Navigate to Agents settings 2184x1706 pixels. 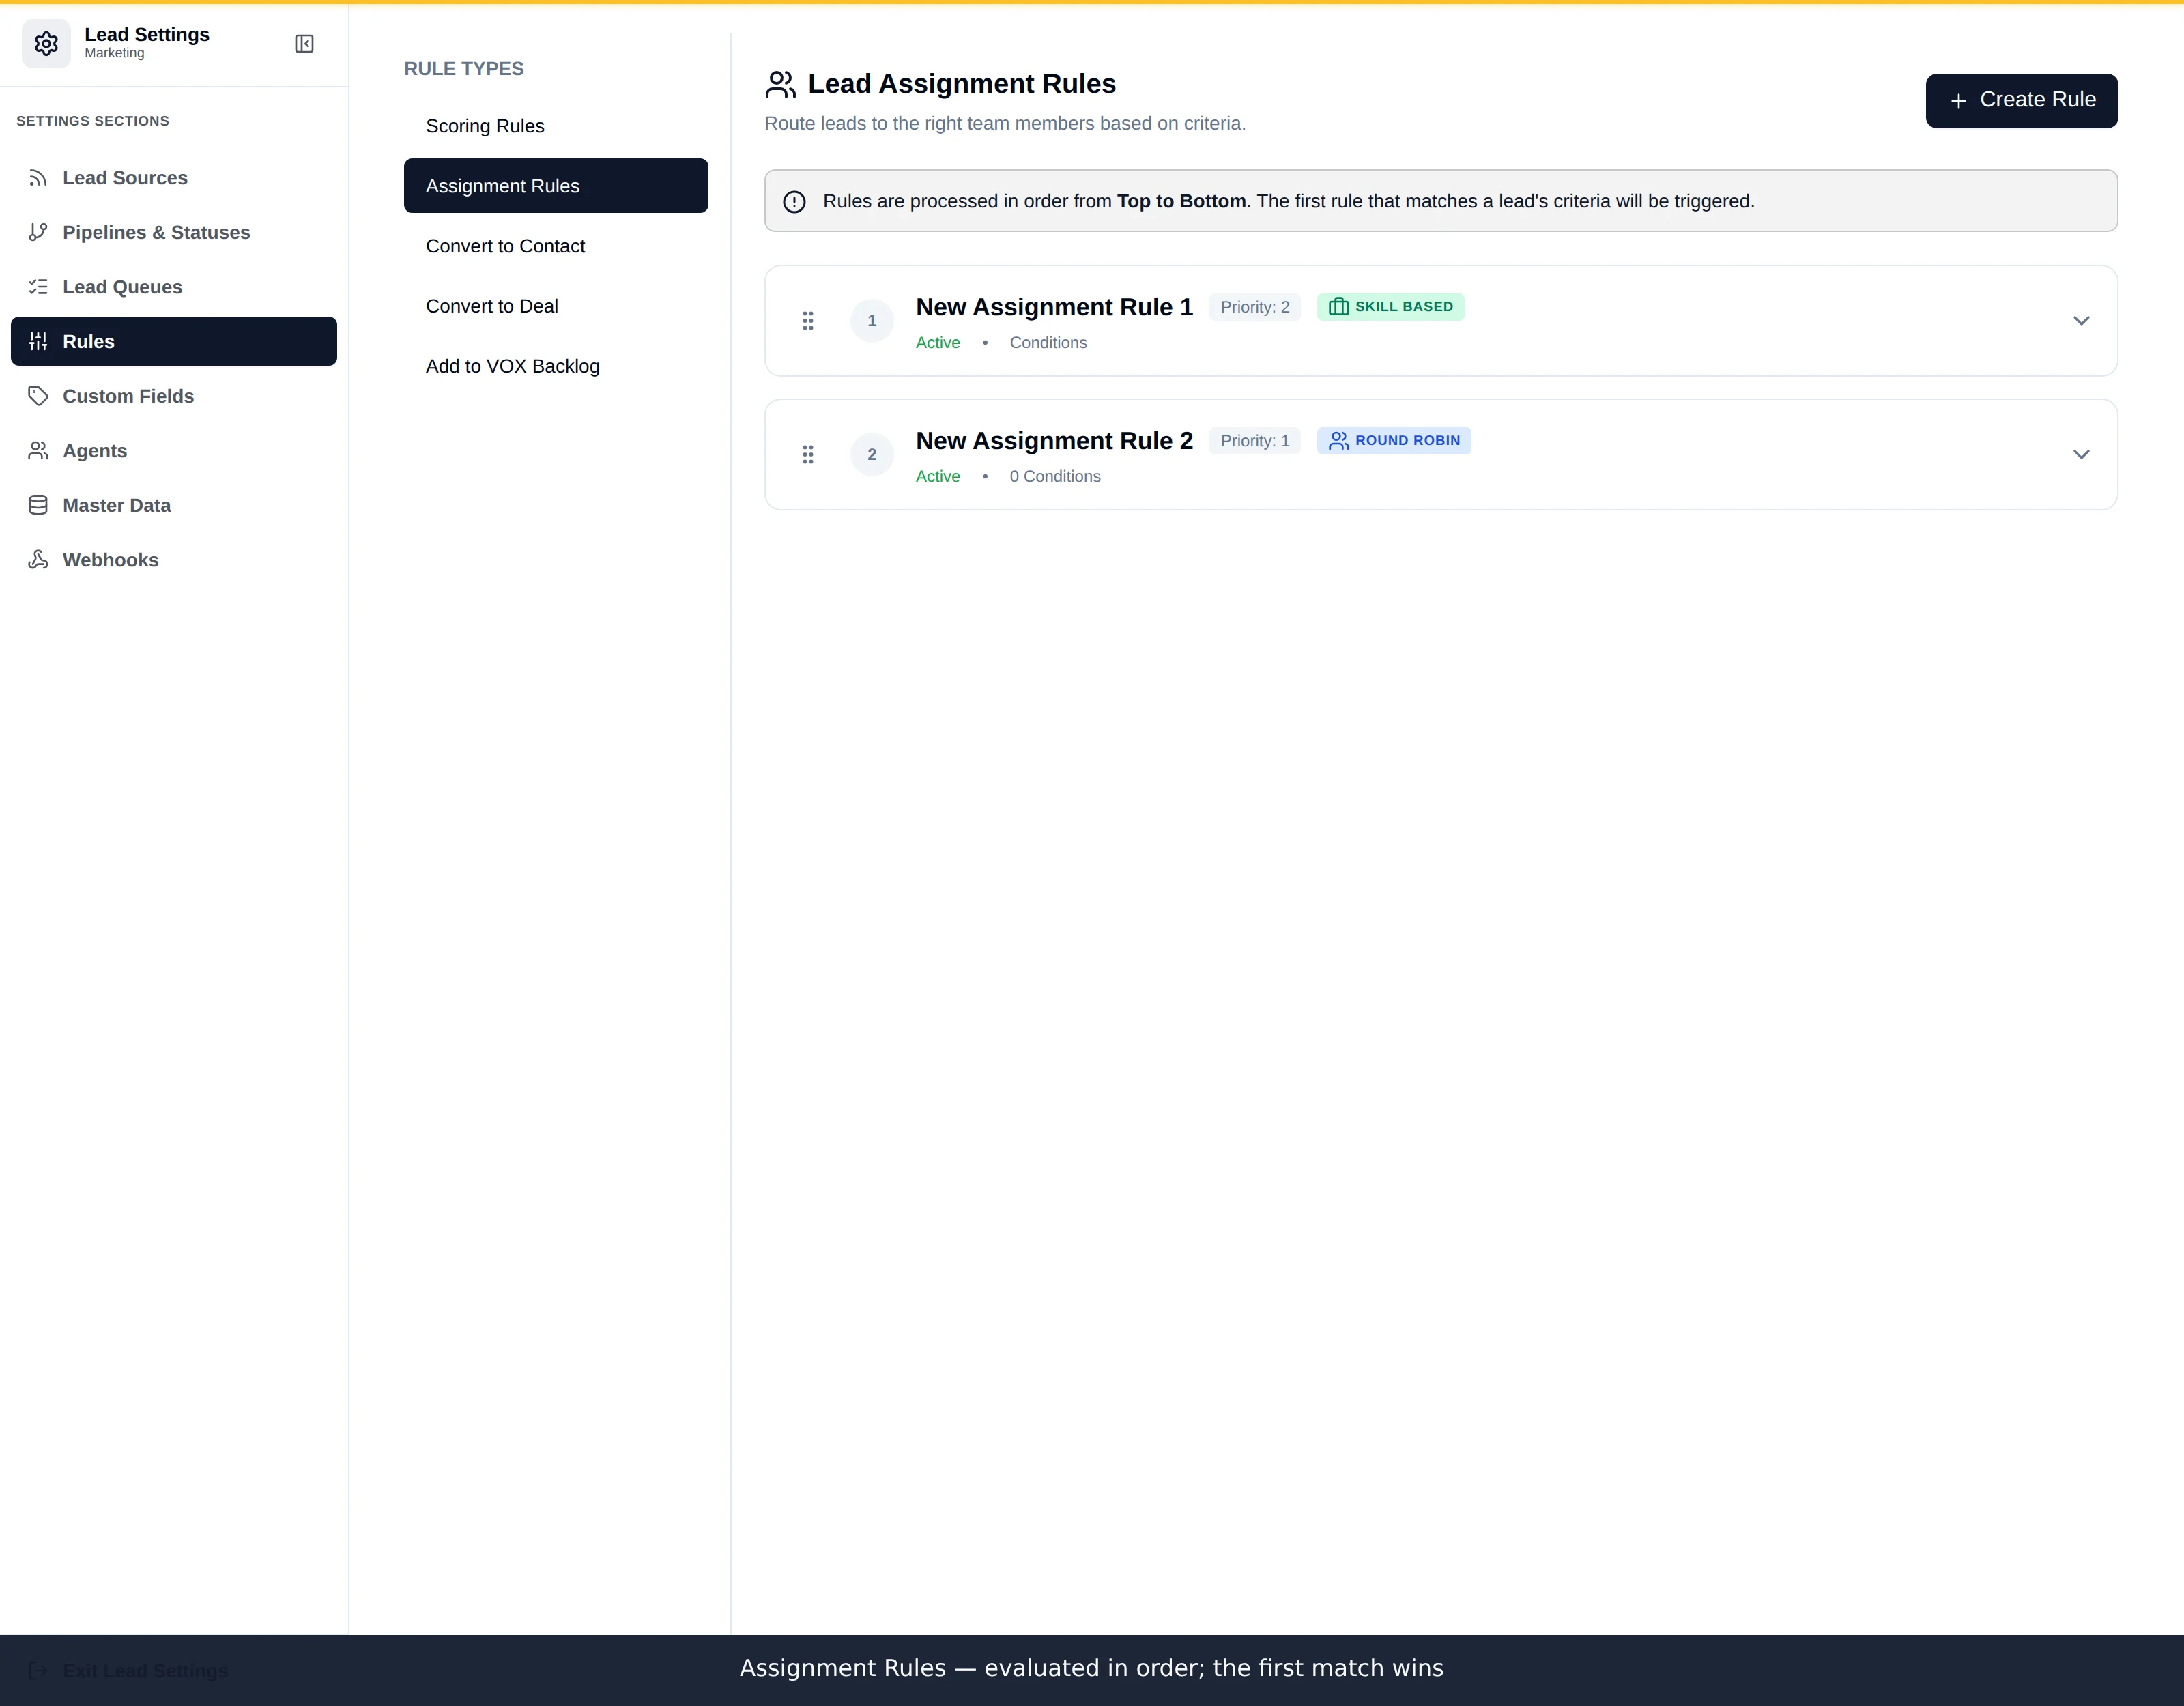click(174, 451)
